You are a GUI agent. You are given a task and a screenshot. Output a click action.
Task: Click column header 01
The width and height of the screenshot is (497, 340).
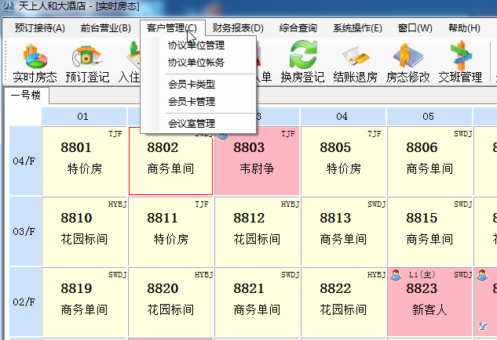(x=84, y=117)
